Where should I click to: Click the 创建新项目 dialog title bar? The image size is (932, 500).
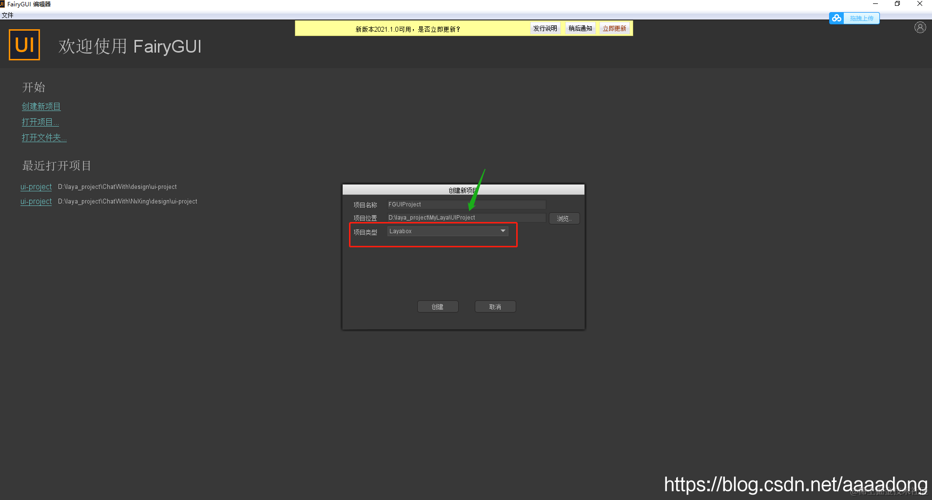(464, 190)
